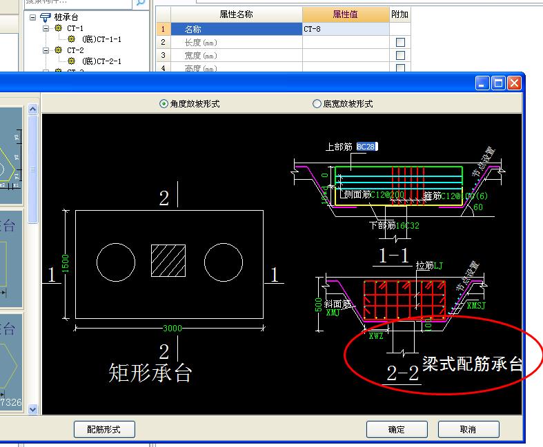
Task: Click the 桩承台 pile cap icon
Action: tap(46, 17)
